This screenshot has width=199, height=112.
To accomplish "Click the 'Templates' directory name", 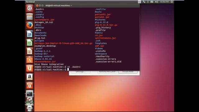I will tap(101, 43).
